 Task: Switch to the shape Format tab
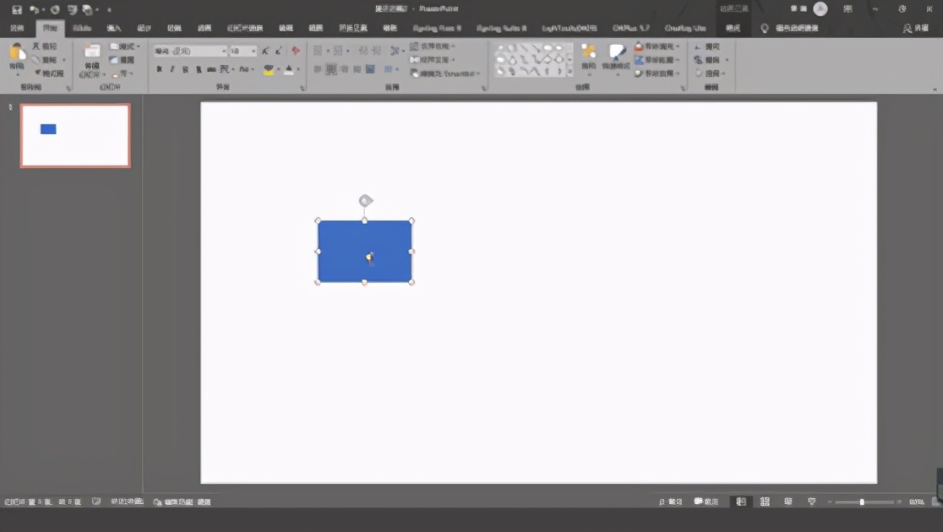point(733,28)
